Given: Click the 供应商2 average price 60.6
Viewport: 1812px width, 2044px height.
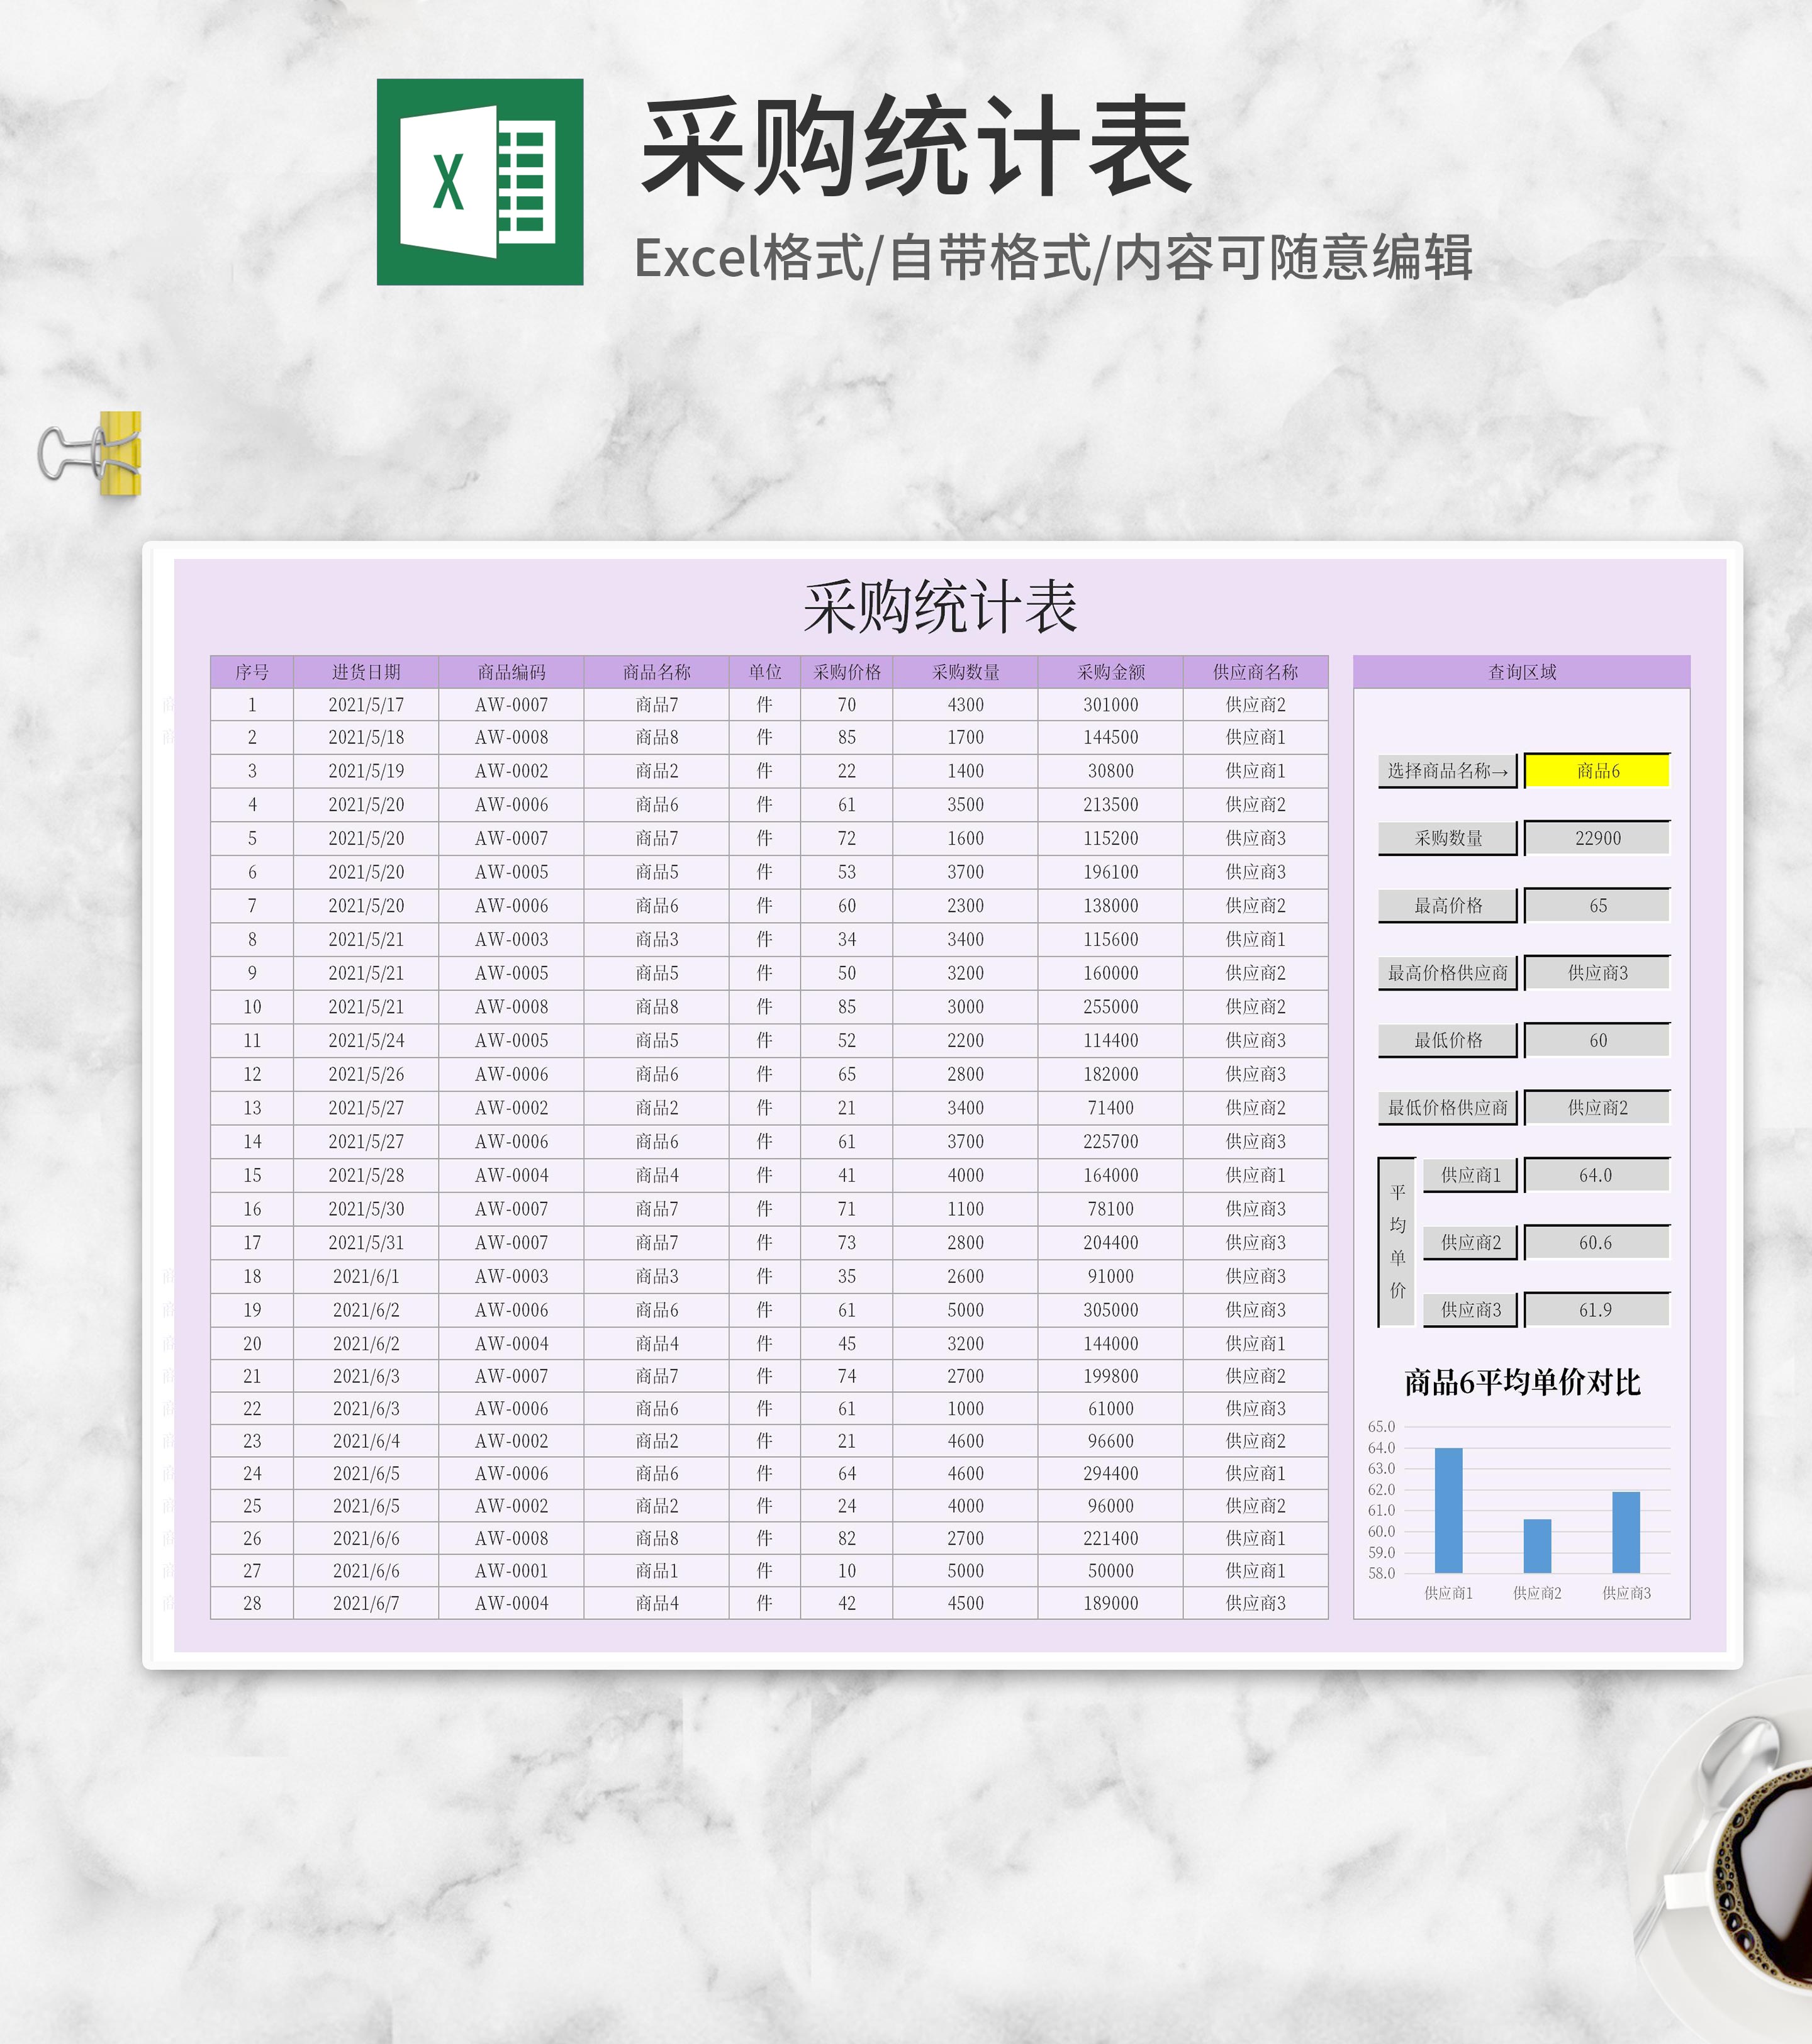Looking at the screenshot, I should pyautogui.click(x=1598, y=1243).
